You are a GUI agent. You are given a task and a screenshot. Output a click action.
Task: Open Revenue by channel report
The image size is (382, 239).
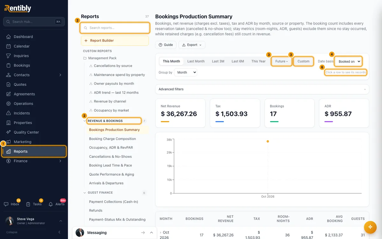point(110,101)
